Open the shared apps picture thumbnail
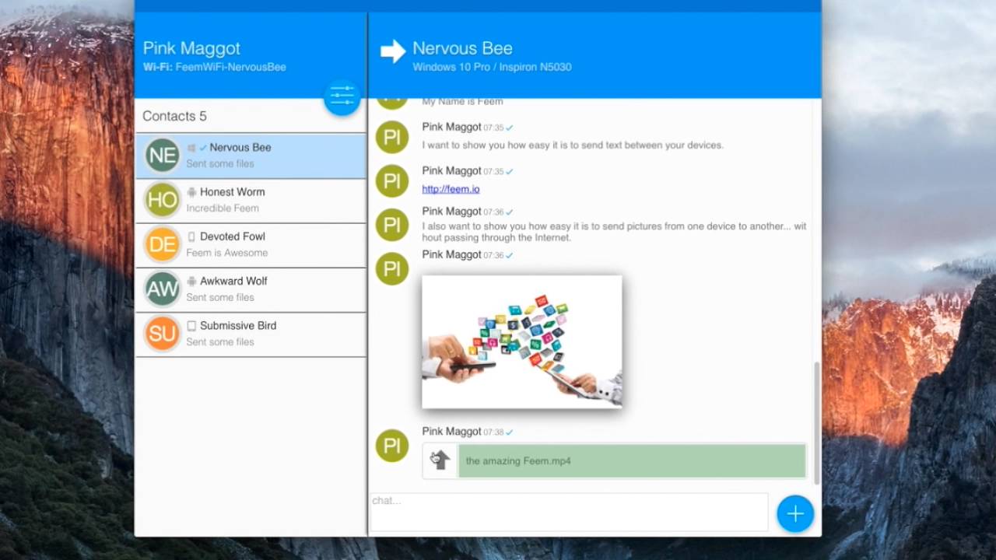Viewport: 996px width, 560px height. click(x=521, y=341)
